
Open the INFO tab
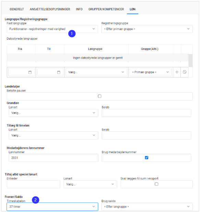pyautogui.click(x=79, y=9)
